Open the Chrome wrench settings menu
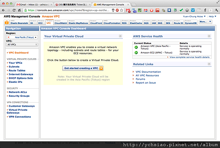The image size is (220, 148). [216, 10]
